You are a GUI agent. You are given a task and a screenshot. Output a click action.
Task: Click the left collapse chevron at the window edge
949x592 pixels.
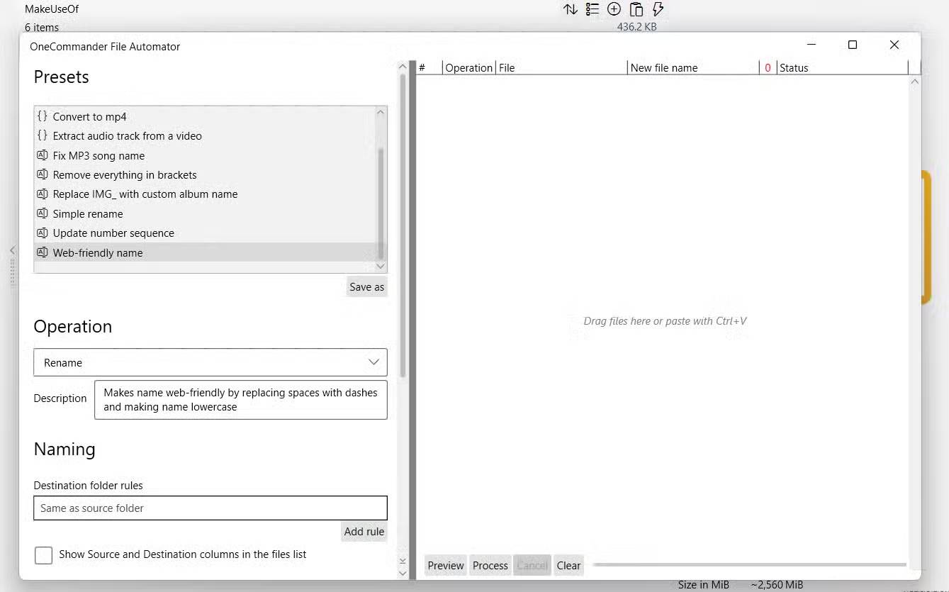(x=12, y=250)
